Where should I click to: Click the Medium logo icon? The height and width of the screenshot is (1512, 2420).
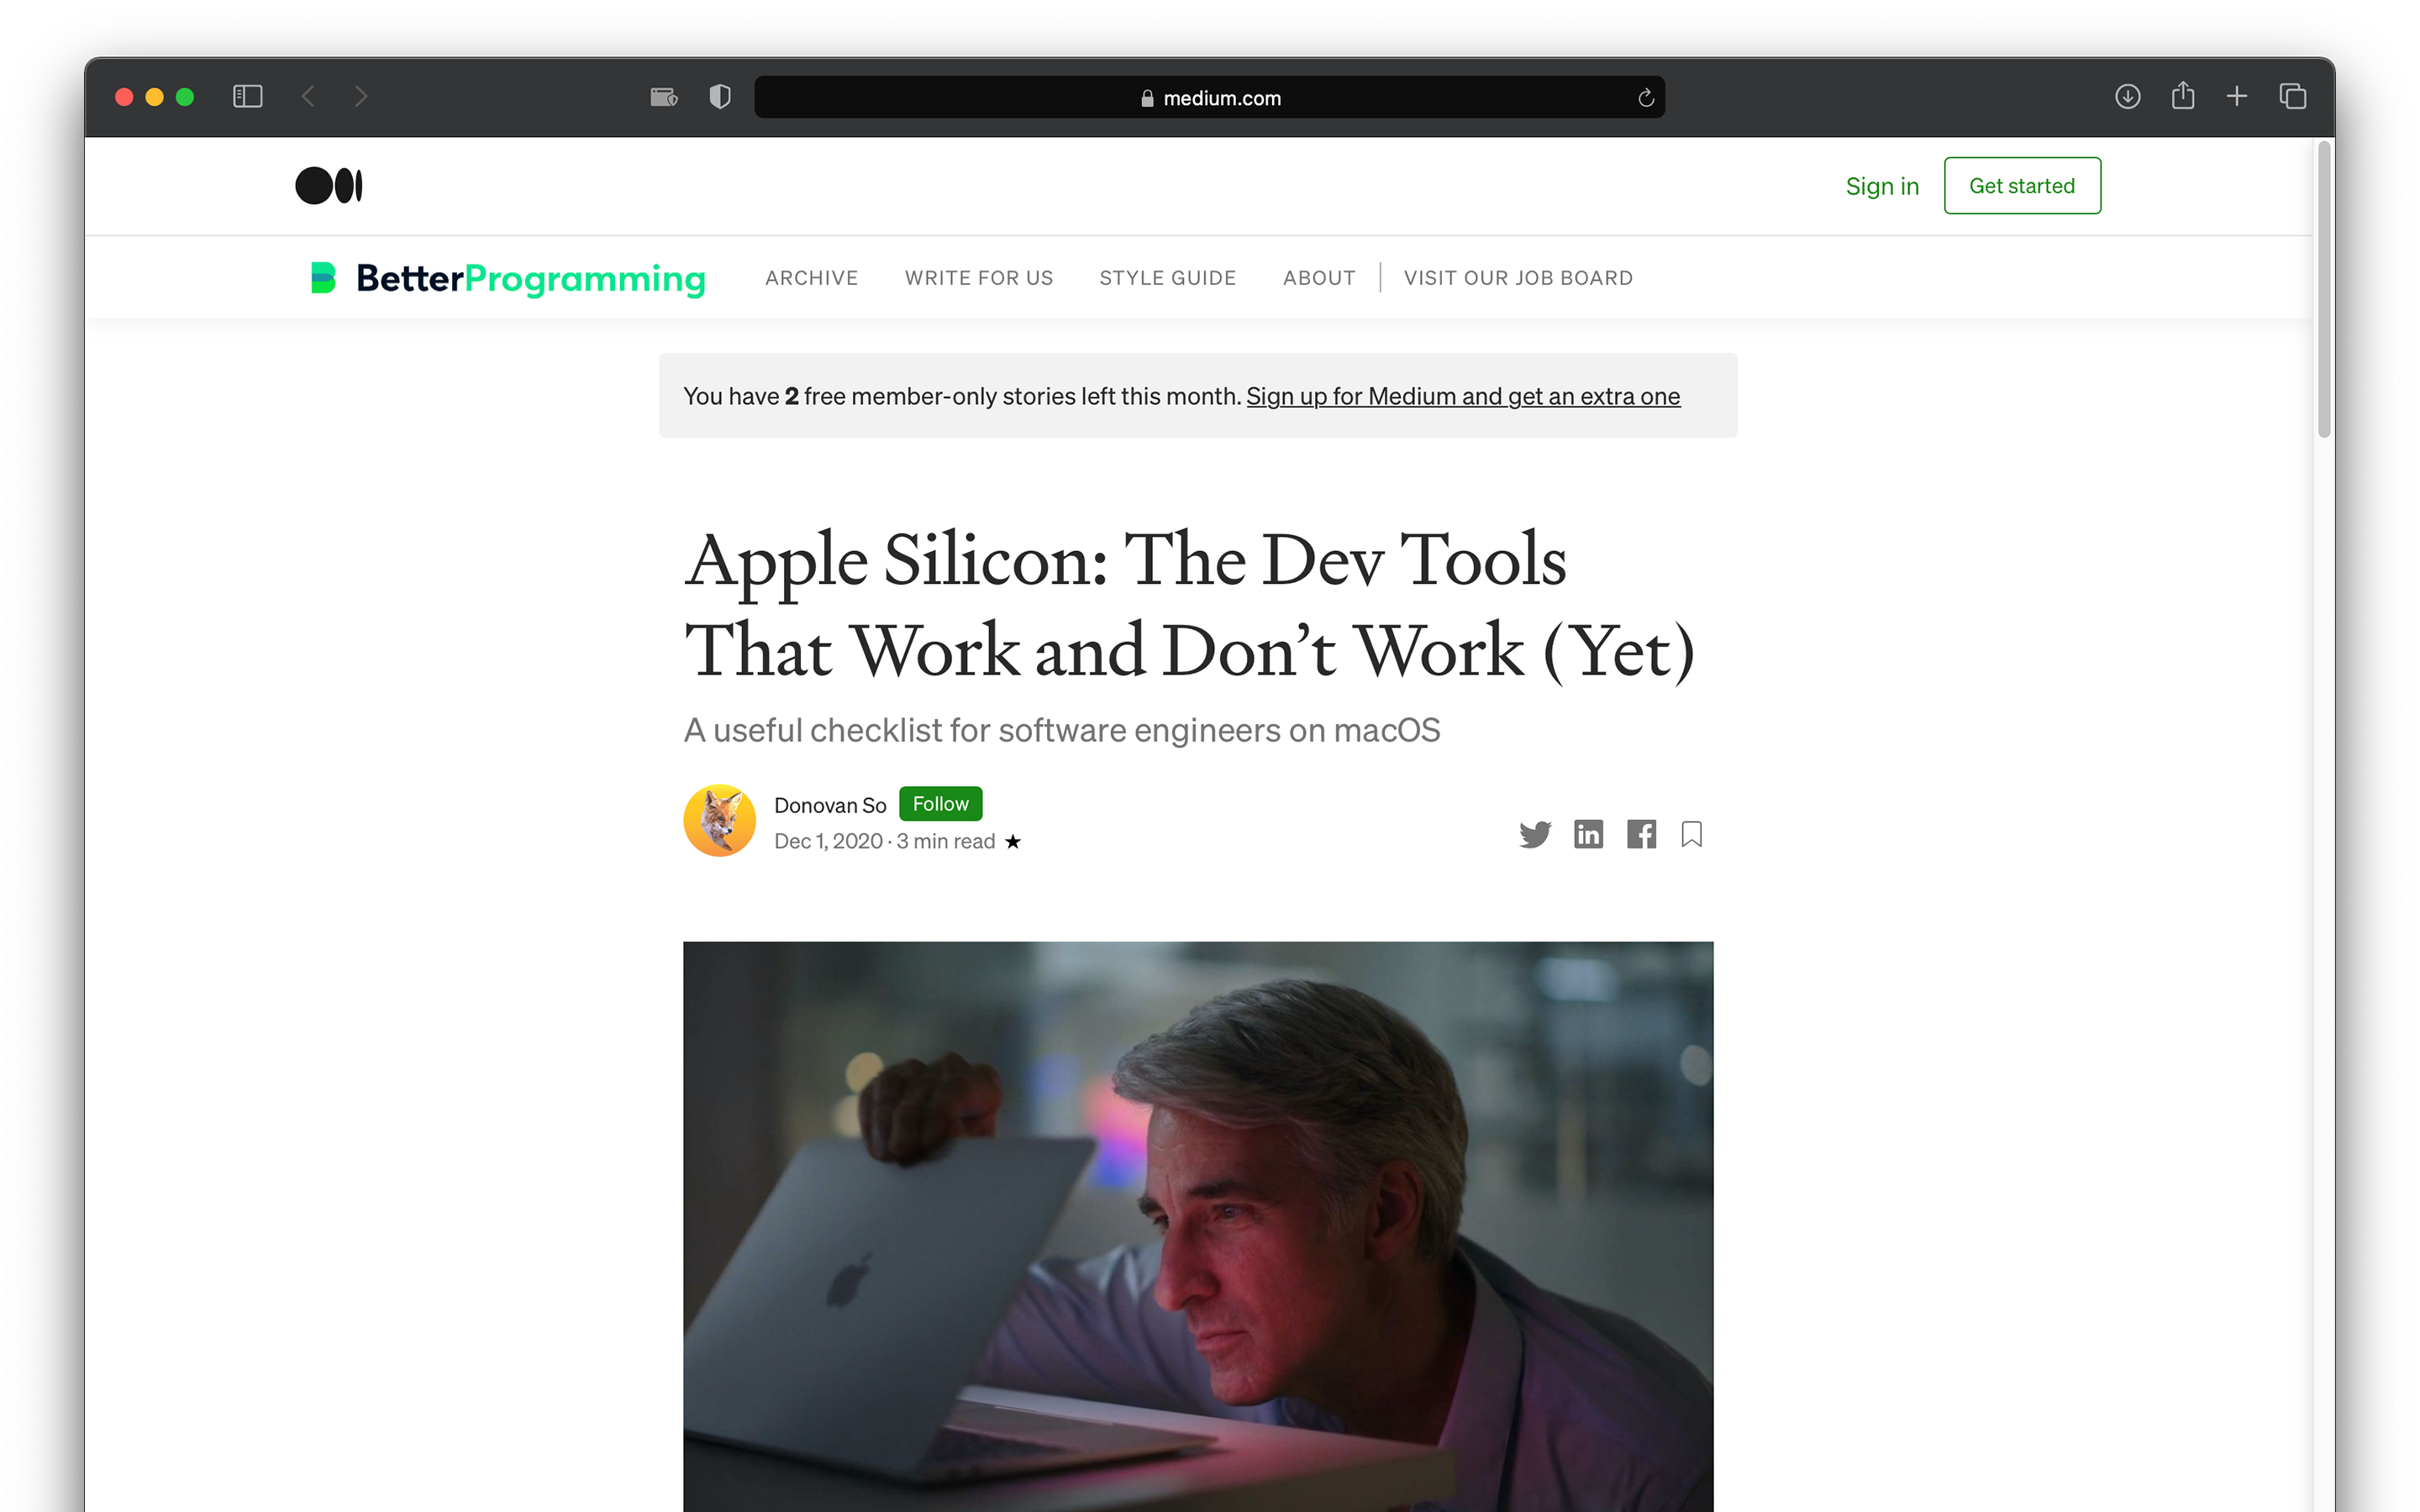click(x=328, y=185)
